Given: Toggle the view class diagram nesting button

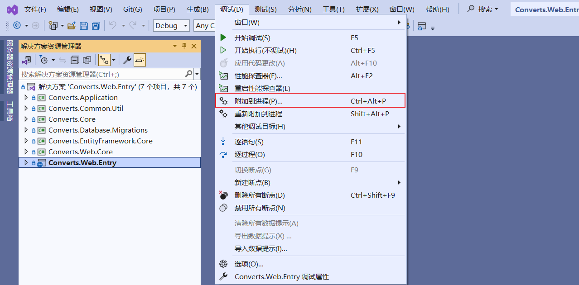Looking at the screenshot, I should (x=104, y=60).
